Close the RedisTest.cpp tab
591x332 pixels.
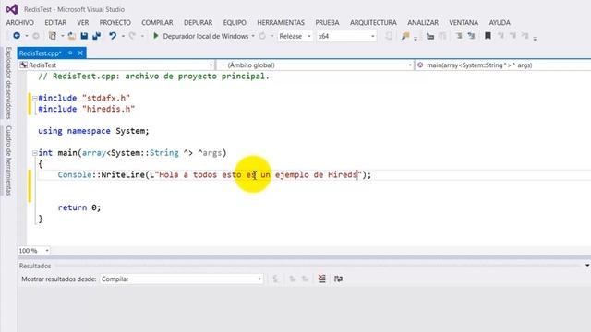(80, 53)
